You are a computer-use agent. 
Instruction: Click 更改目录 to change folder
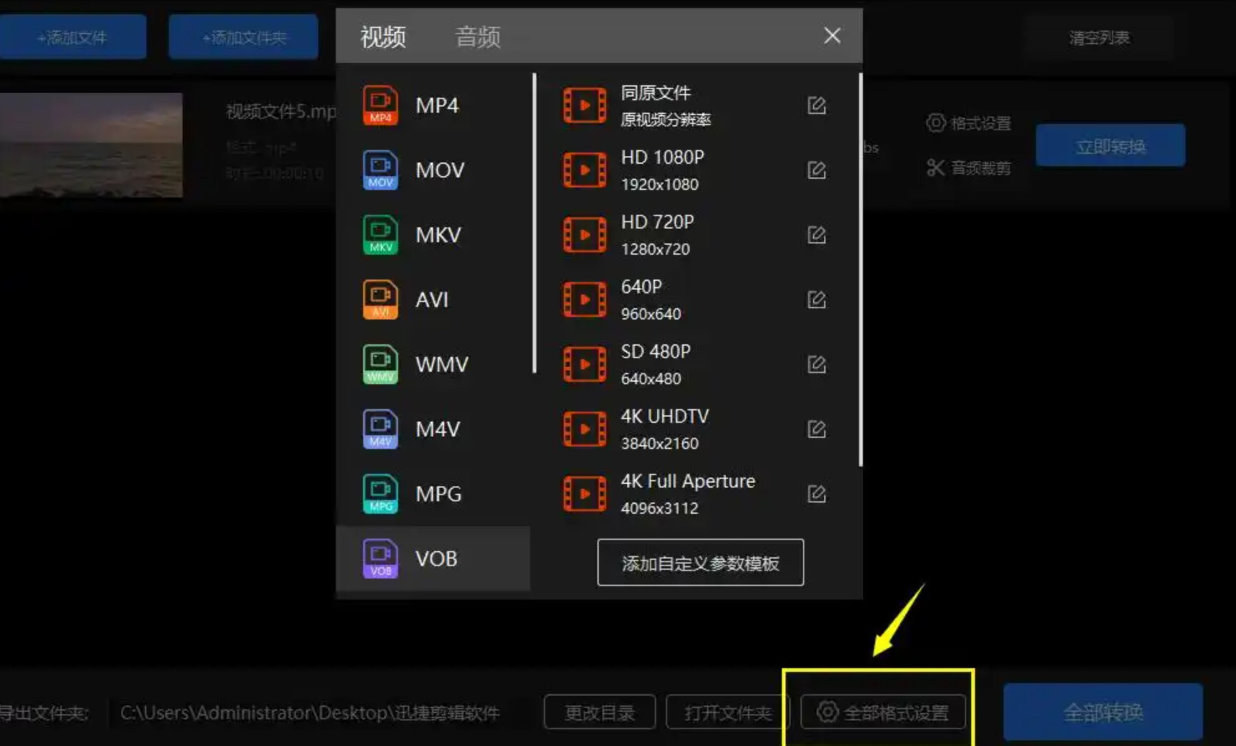599,712
